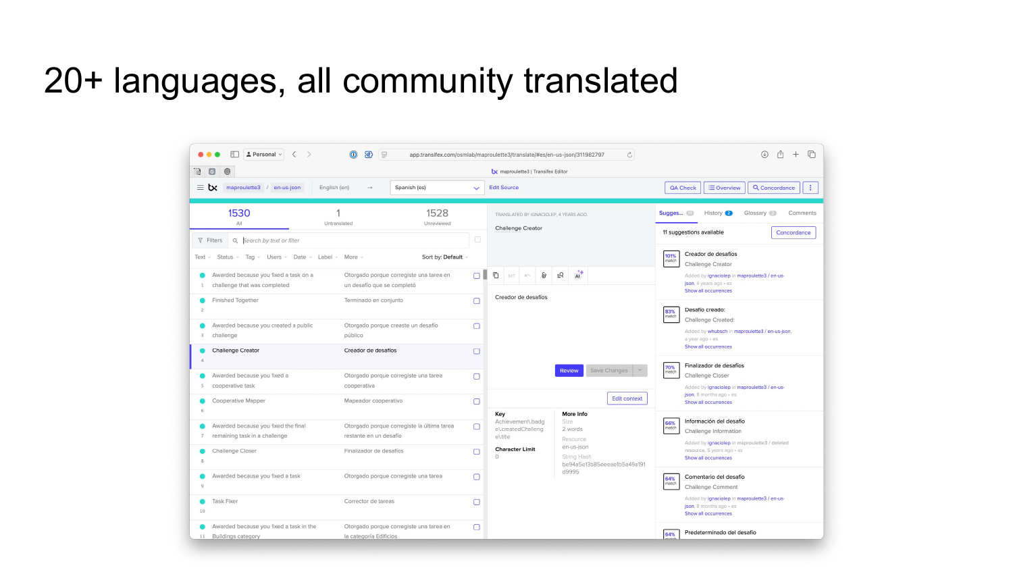
Task: Open a new tab with plus icon
Action: coord(796,155)
